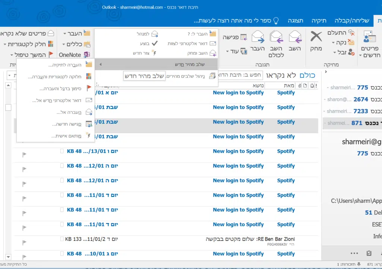
Task: Choose ...חלוקה לקטגוריות והעברה from the submenu
Action: tap(56, 77)
